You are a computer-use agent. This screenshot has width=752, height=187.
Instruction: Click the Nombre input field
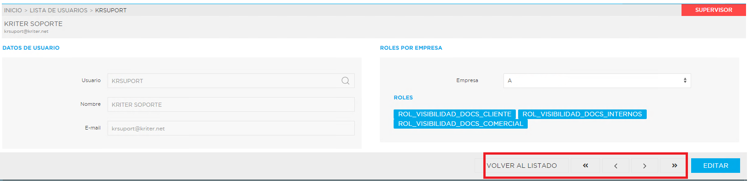[x=231, y=104]
